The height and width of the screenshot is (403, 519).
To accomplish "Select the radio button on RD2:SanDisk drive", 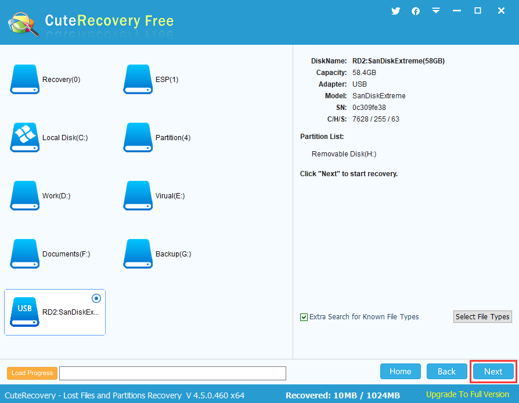I will [x=96, y=298].
